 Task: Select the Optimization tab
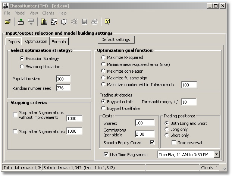[x=36, y=41]
